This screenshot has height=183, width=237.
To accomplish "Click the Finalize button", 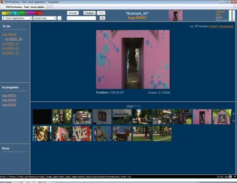I will (89, 13).
